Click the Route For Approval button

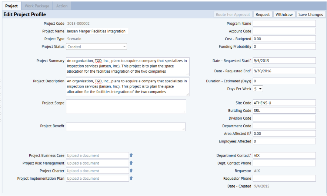coord(233,14)
